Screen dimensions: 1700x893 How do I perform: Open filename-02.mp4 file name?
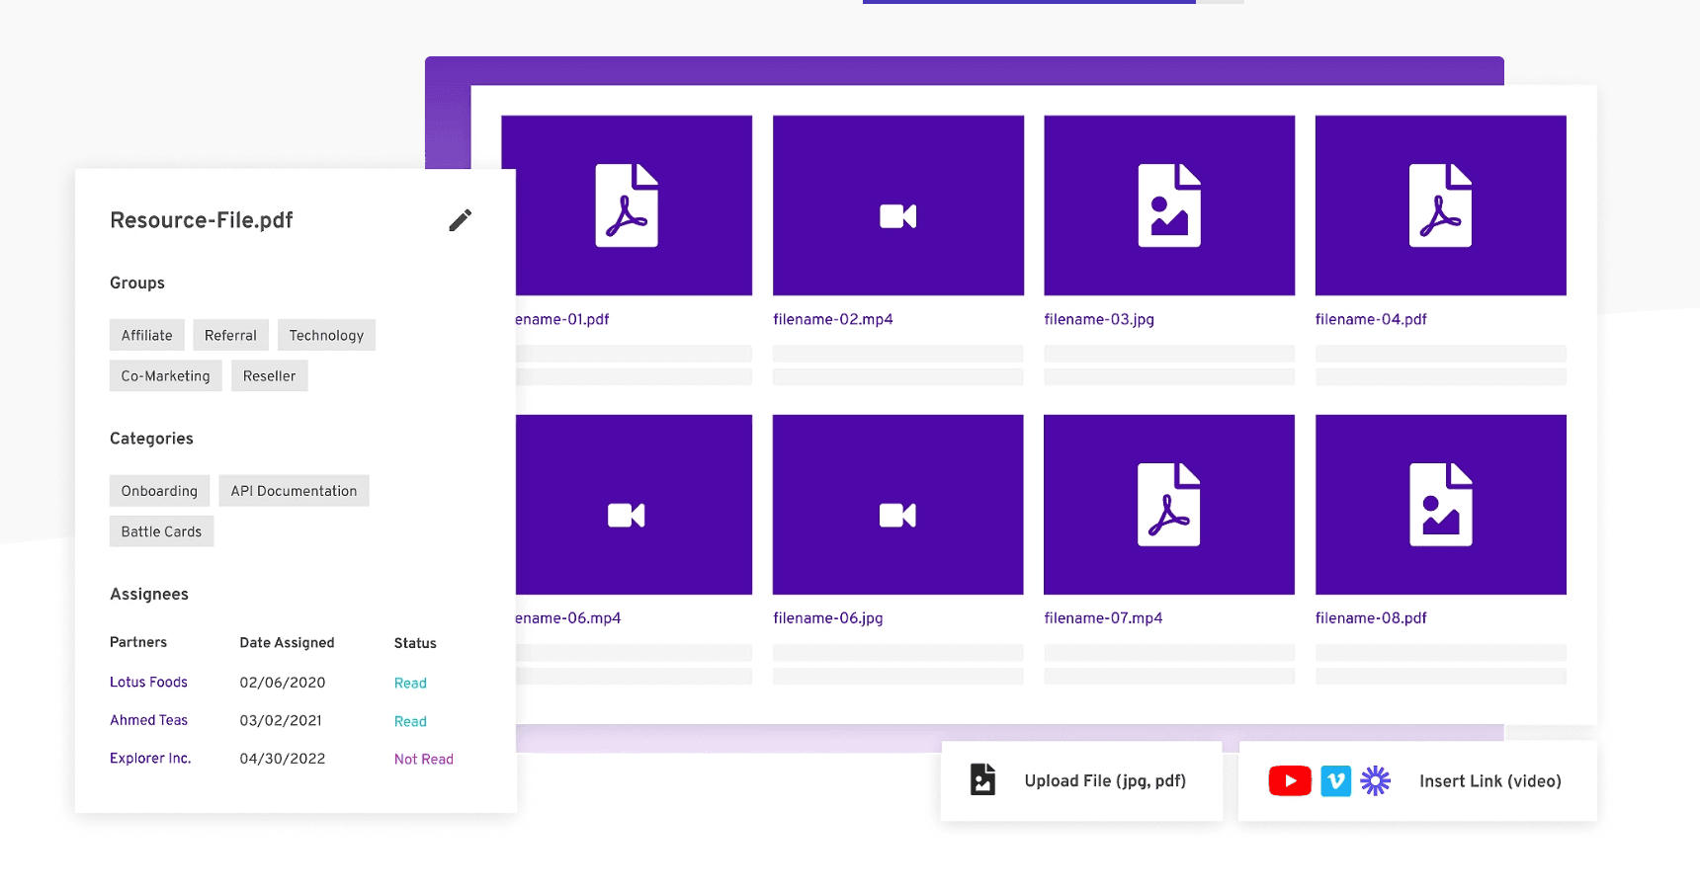pyautogui.click(x=833, y=319)
